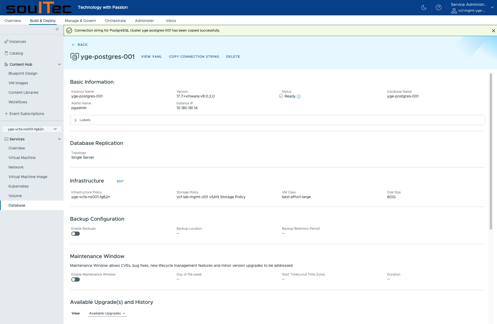Click the plus icon for Event Subscriptions
497x324 pixels.
click(6, 113)
